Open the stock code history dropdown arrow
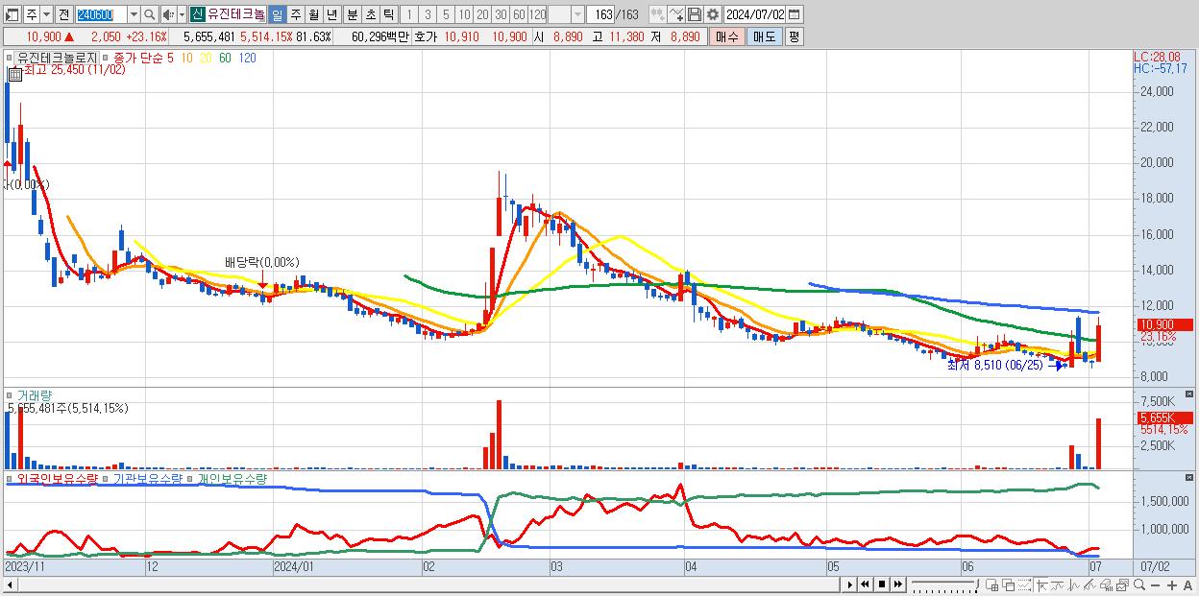The image size is (1199, 596). (134, 14)
